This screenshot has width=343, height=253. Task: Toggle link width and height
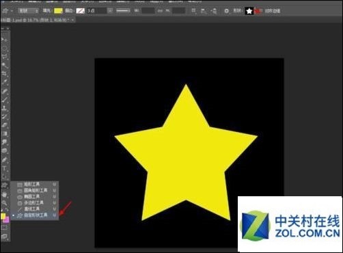pyautogui.click(x=160, y=11)
